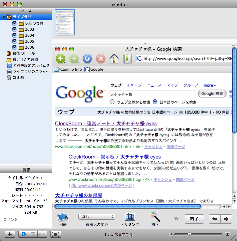Adjust the zoom size slider
This screenshot has width=237, height=241.
(189, 234)
